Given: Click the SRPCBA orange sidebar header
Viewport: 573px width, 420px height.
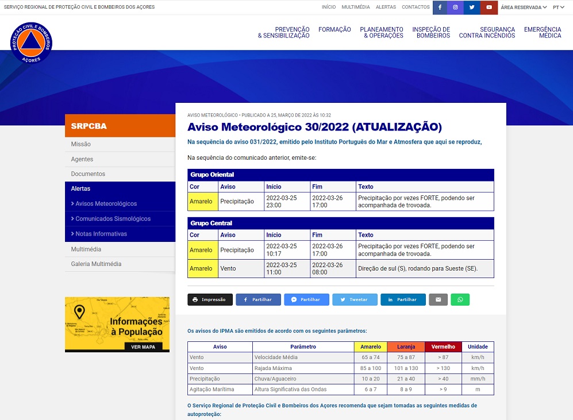Looking at the screenshot, I should pyautogui.click(x=120, y=126).
